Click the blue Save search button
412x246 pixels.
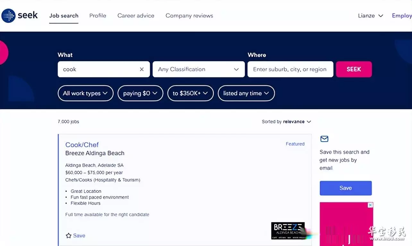[346, 188]
